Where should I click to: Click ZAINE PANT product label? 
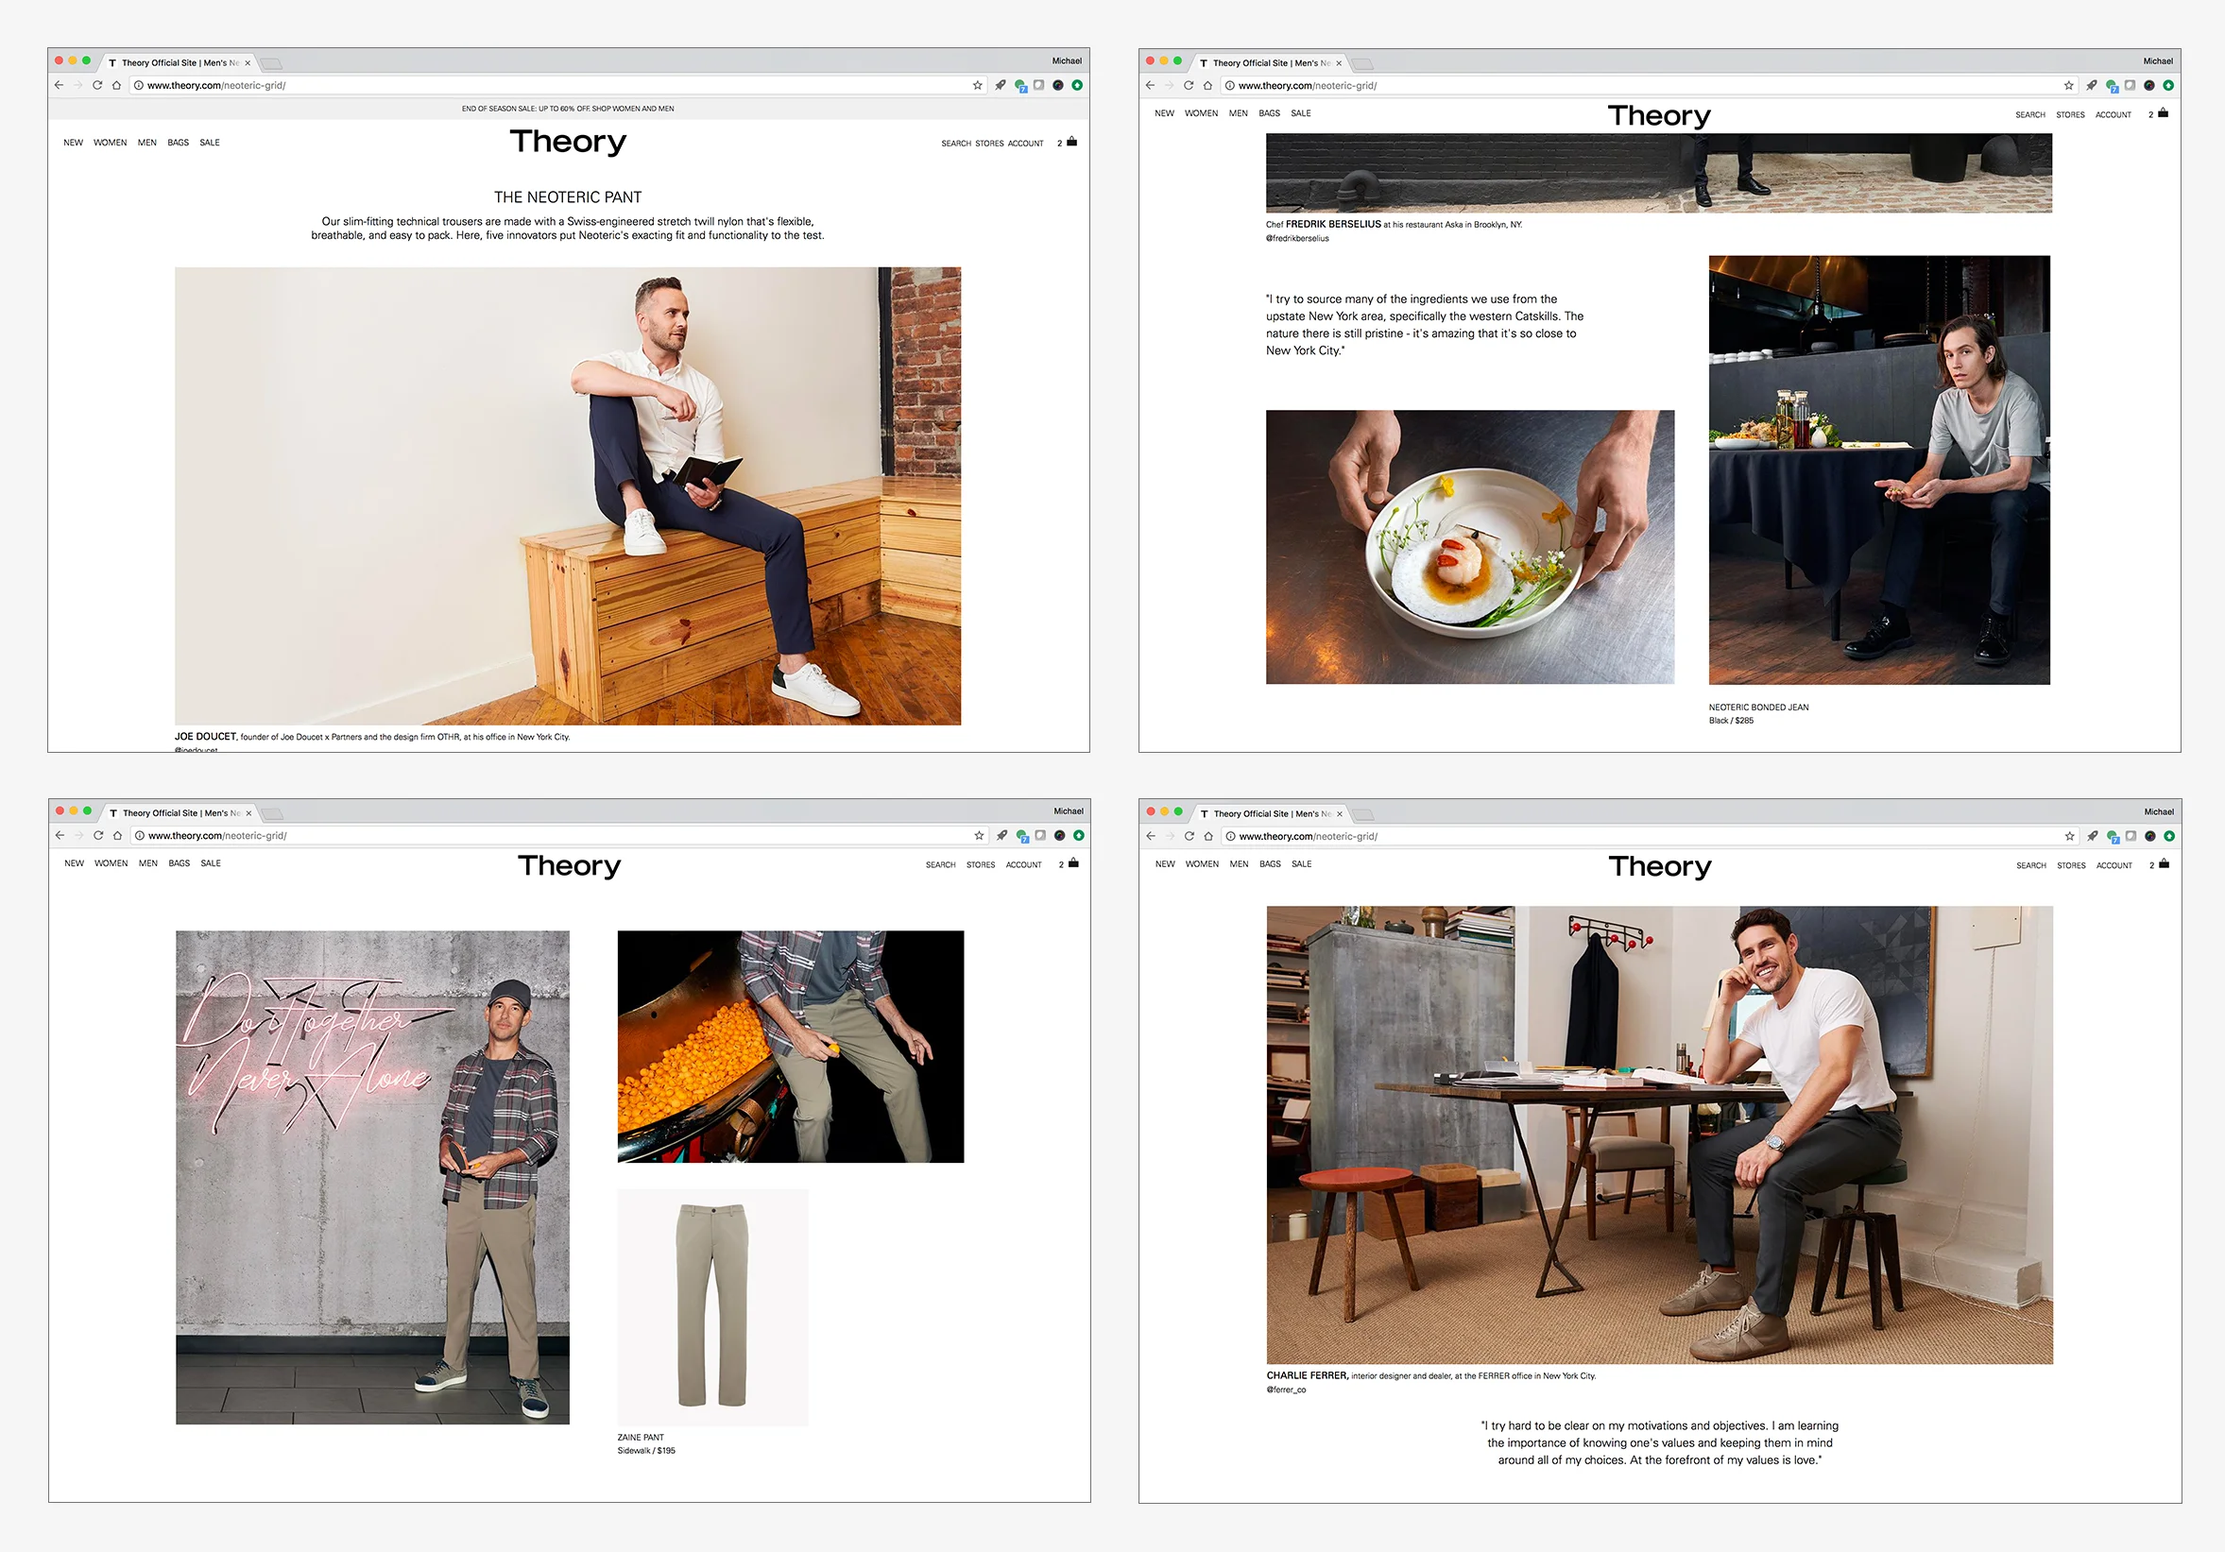coord(641,1438)
